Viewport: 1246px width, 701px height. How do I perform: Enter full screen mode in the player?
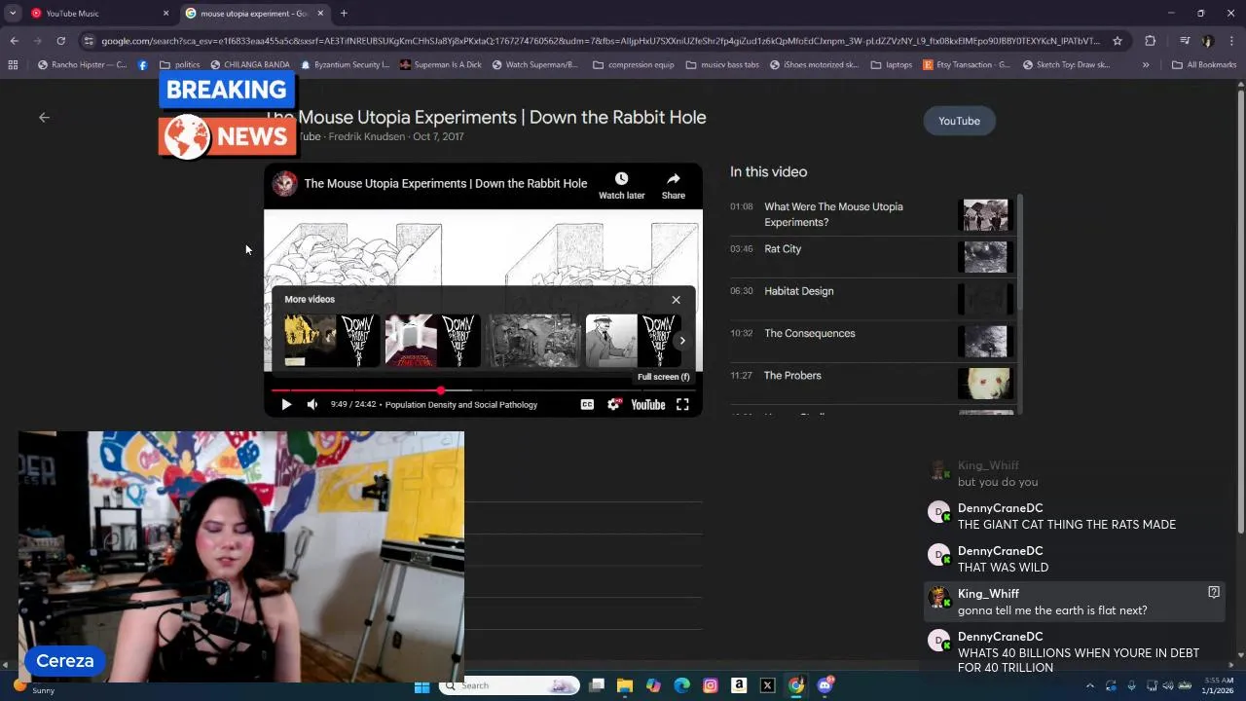click(x=682, y=404)
